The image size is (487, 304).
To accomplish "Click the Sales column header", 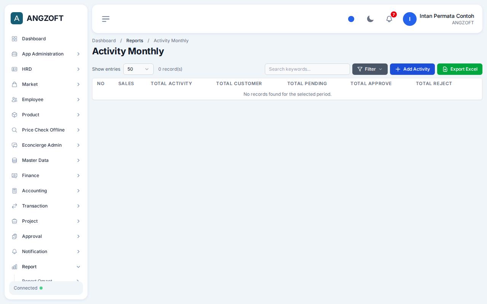I will [x=126, y=84].
